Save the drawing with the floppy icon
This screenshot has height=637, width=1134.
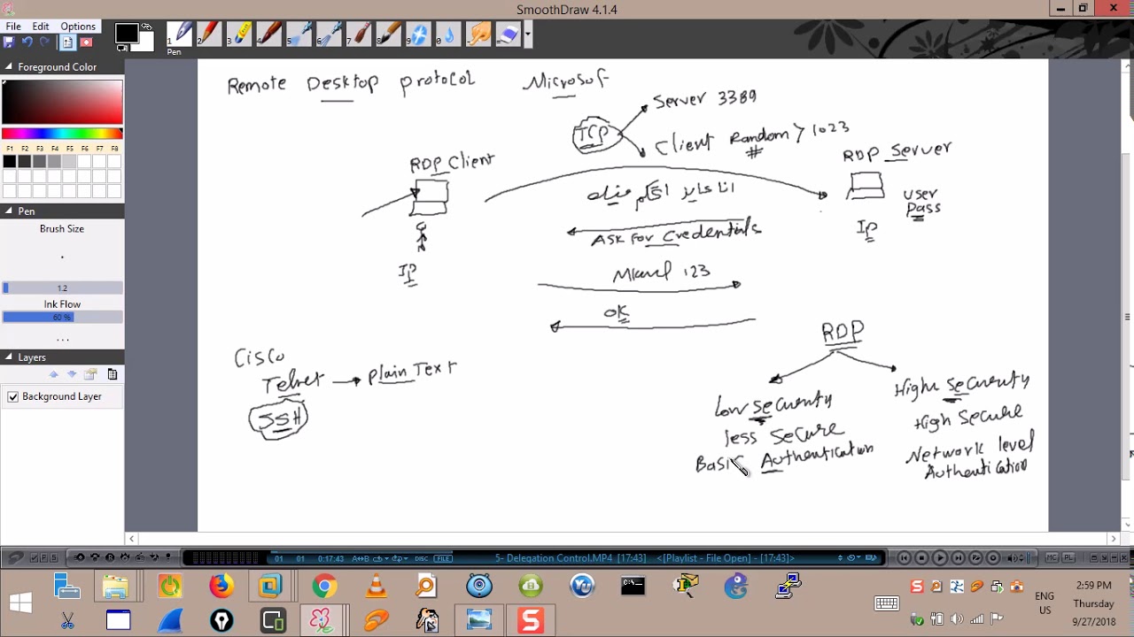click(9, 42)
